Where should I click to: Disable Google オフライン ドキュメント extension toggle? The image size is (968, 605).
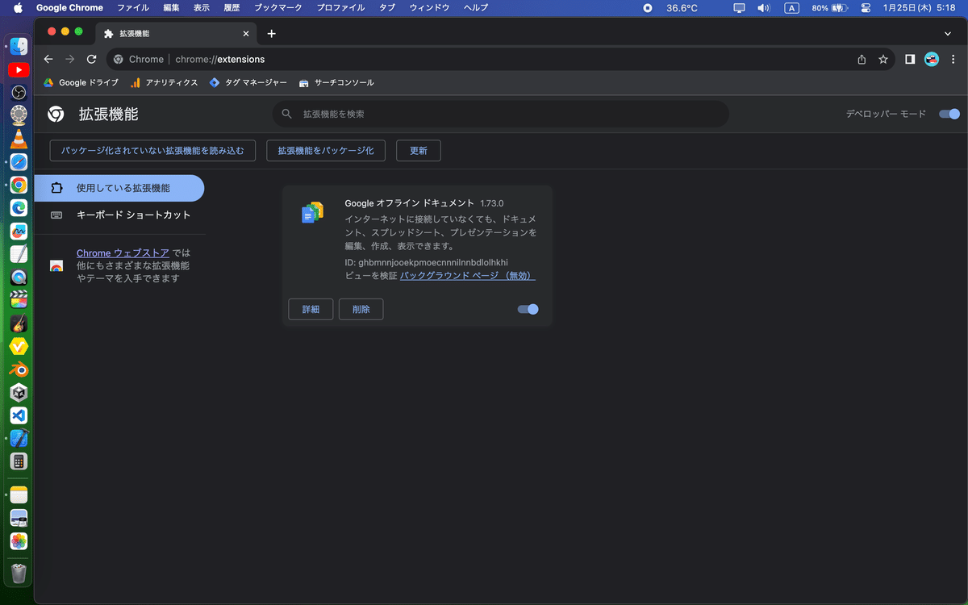pos(528,309)
